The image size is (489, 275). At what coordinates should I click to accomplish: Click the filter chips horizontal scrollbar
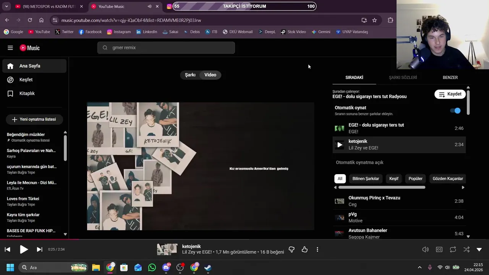click(382, 188)
